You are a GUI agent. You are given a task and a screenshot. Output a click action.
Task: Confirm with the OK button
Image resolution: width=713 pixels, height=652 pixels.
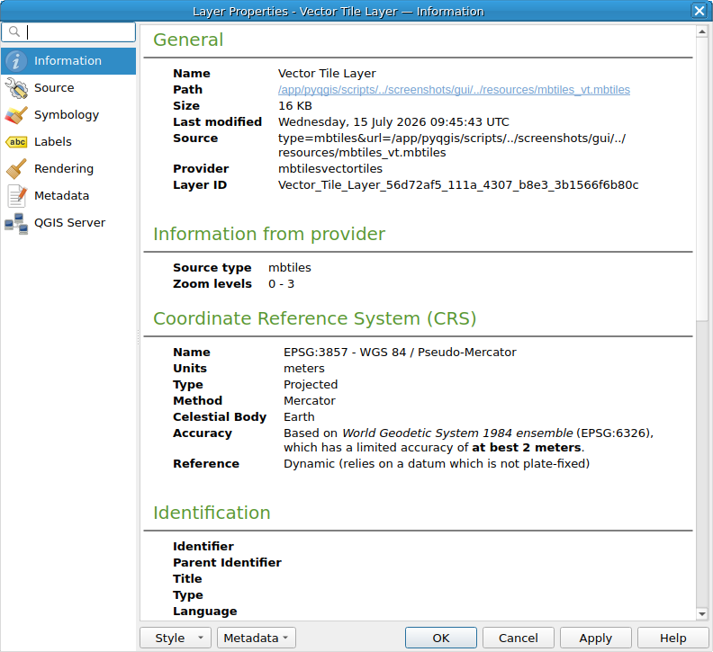point(440,638)
